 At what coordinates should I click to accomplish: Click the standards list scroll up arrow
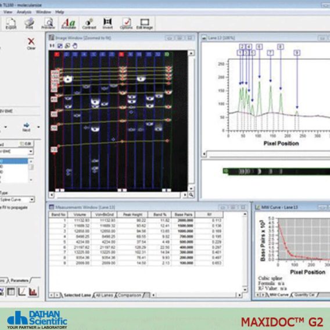pos(31,161)
